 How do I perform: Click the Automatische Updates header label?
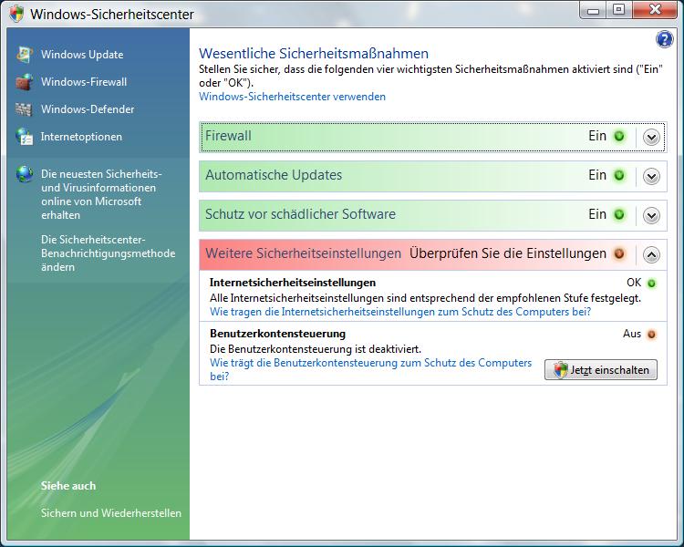(274, 175)
